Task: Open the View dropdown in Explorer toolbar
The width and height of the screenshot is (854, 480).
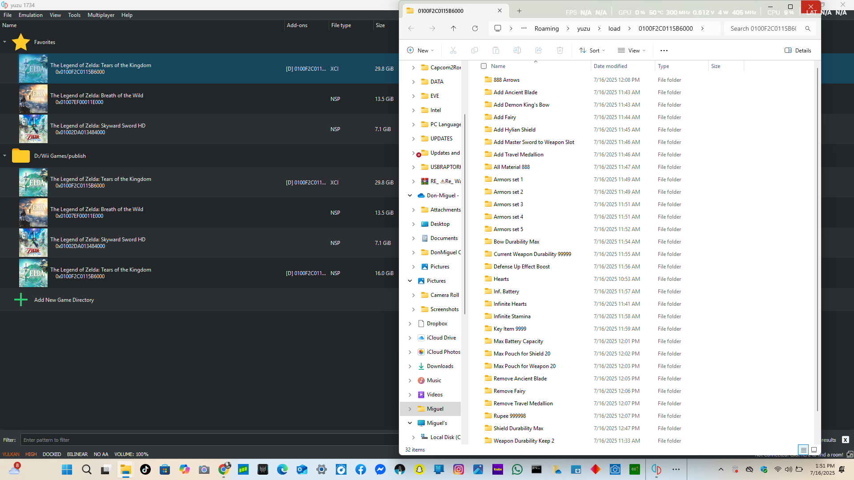Action: coord(632,51)
